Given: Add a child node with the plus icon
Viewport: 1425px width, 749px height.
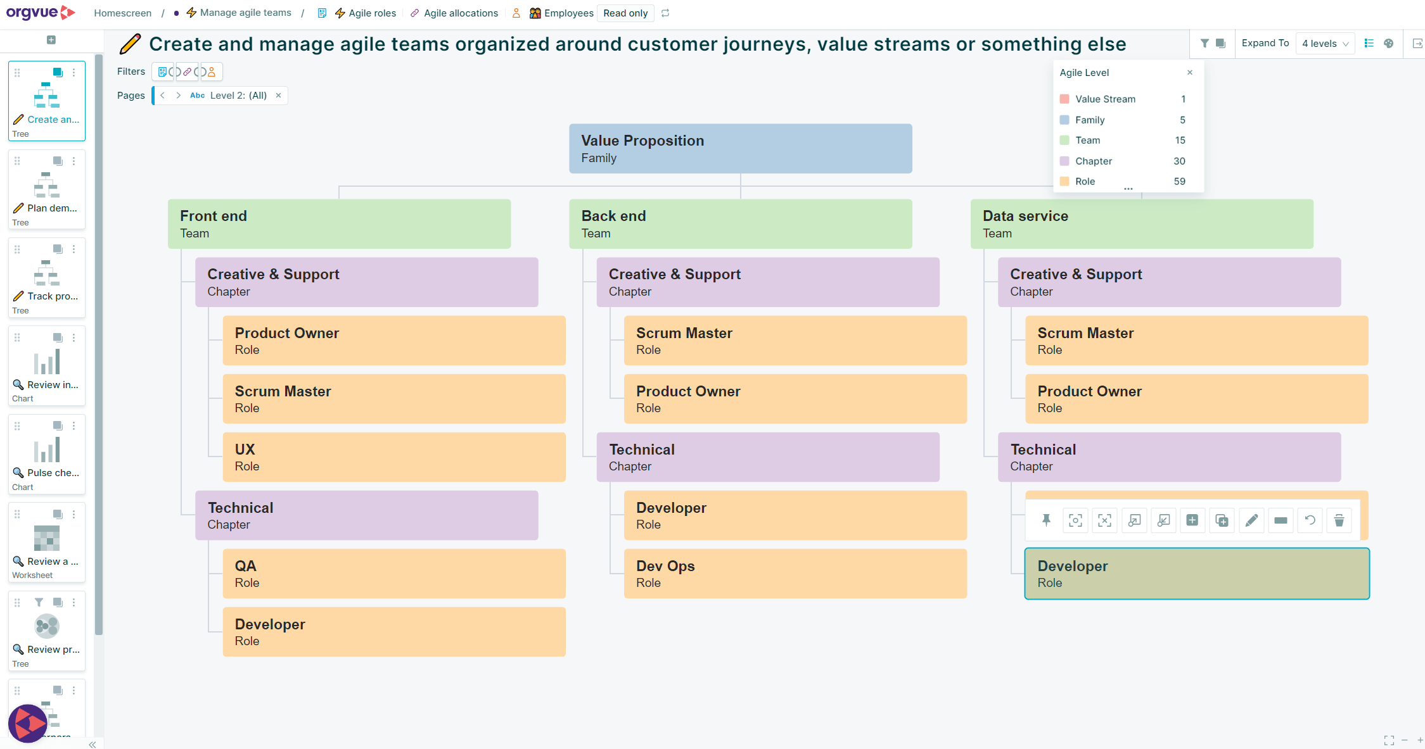Looking at the screenshot, I should click(x=1192, y=520).
